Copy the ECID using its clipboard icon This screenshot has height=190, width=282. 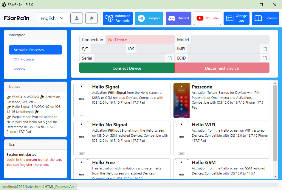pyautogui.click(x=264, y=58)
